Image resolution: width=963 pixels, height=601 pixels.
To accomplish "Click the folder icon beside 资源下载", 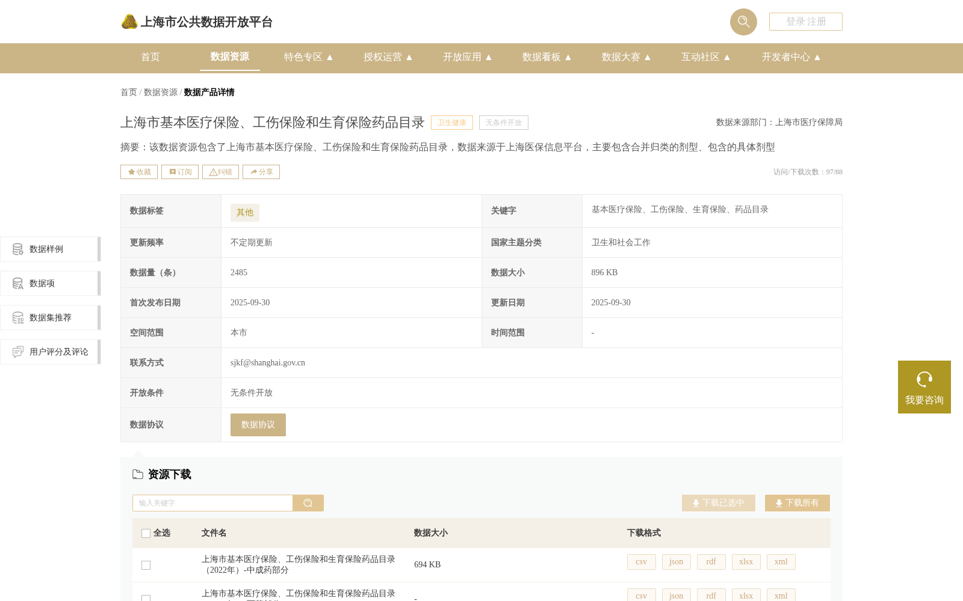I will pyautogui.click(x=138, y=474).
